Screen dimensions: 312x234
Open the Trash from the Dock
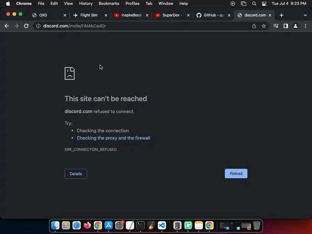coord(257,225)
